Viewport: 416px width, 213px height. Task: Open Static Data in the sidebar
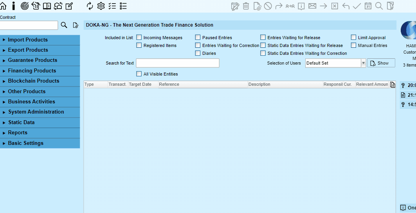(40, 123)
